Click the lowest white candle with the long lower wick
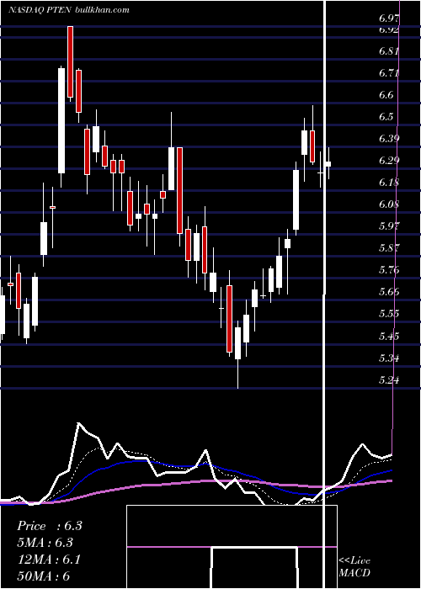Image resolution: width=421 pixels, height=589 pixels. [238, 354]
